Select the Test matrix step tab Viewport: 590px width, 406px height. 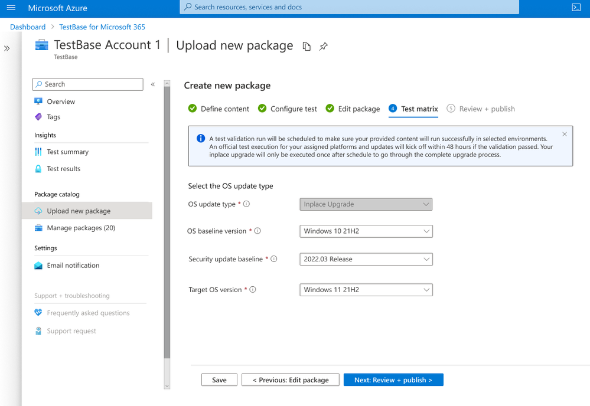[x=413, y=109]
